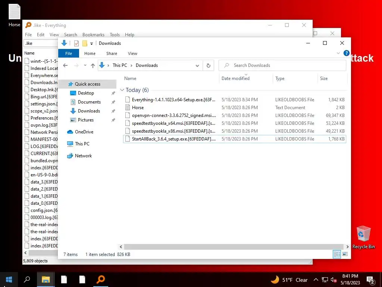382x287 pixels.
Task: Open the Recycle Bin desktop icon
Action: (x=363, y=237)
